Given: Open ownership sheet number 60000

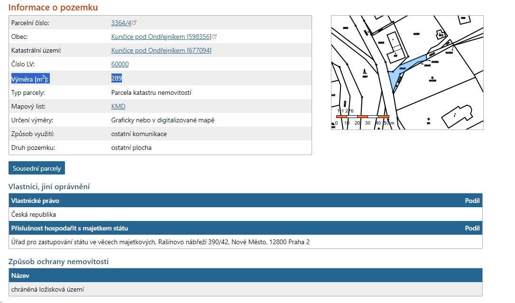Looking at the screenshot, I should coord(120,64).
